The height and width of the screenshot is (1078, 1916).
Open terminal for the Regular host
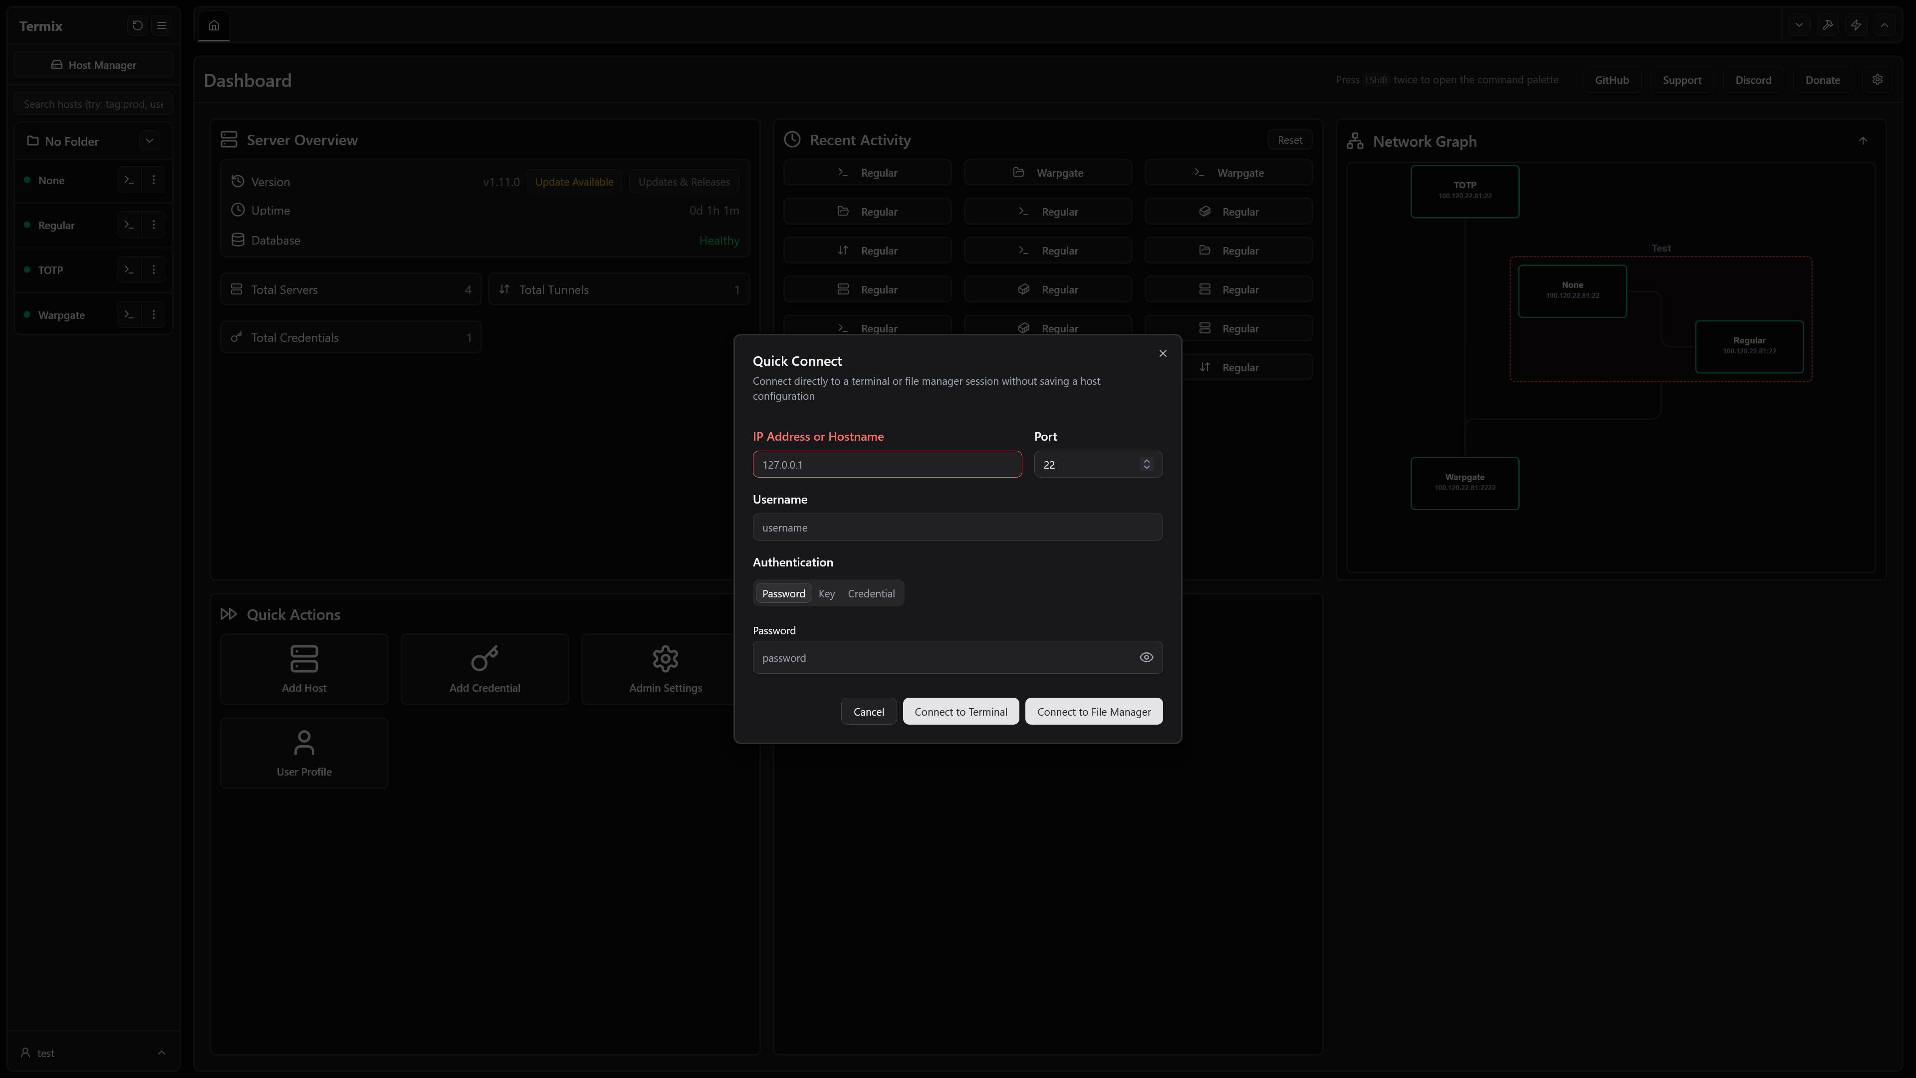coord(129,225)
